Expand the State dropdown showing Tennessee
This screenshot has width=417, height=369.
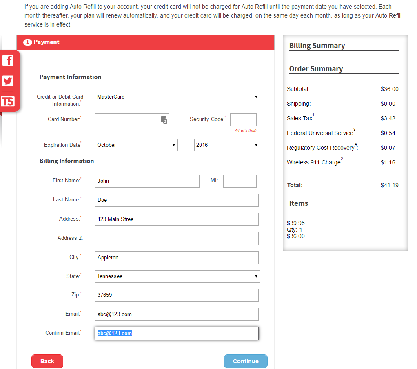click(177, 276)
